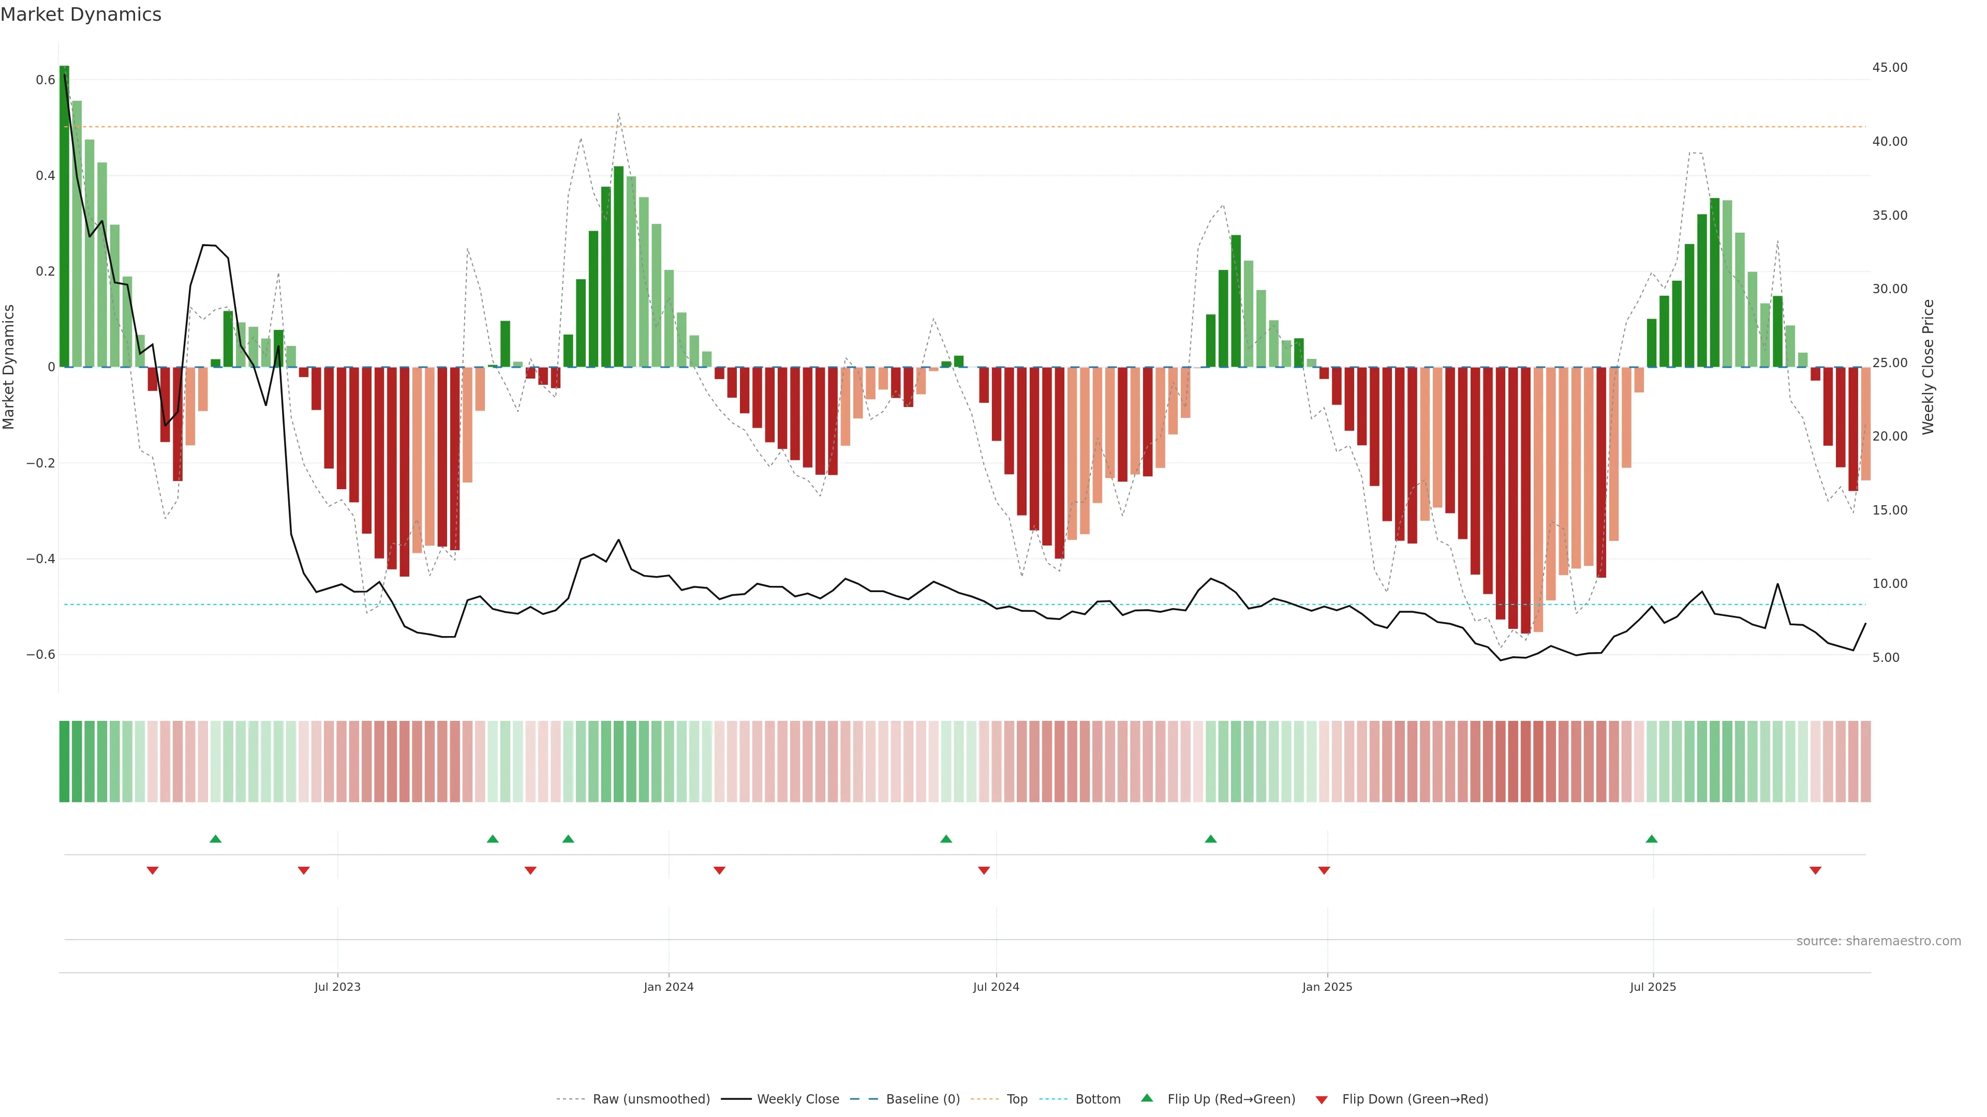Image resolution: width=1987 pixels, height=1117 pixels.
Task: Click the last green Flip Up marker near Jul 2025
Action: pyautogui.click(x=1652, y=839)
